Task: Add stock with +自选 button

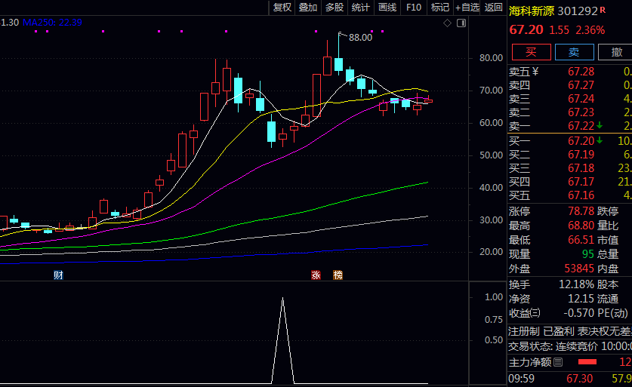Action: (467, 8)
